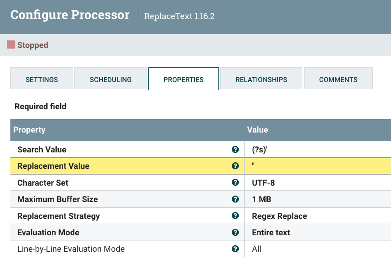Click help icon for Maximum Buffer Size
The height and width of the screenshot is (272, 391).
point(235,199)
